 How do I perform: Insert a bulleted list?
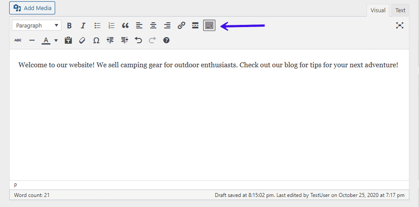[97, 26]
